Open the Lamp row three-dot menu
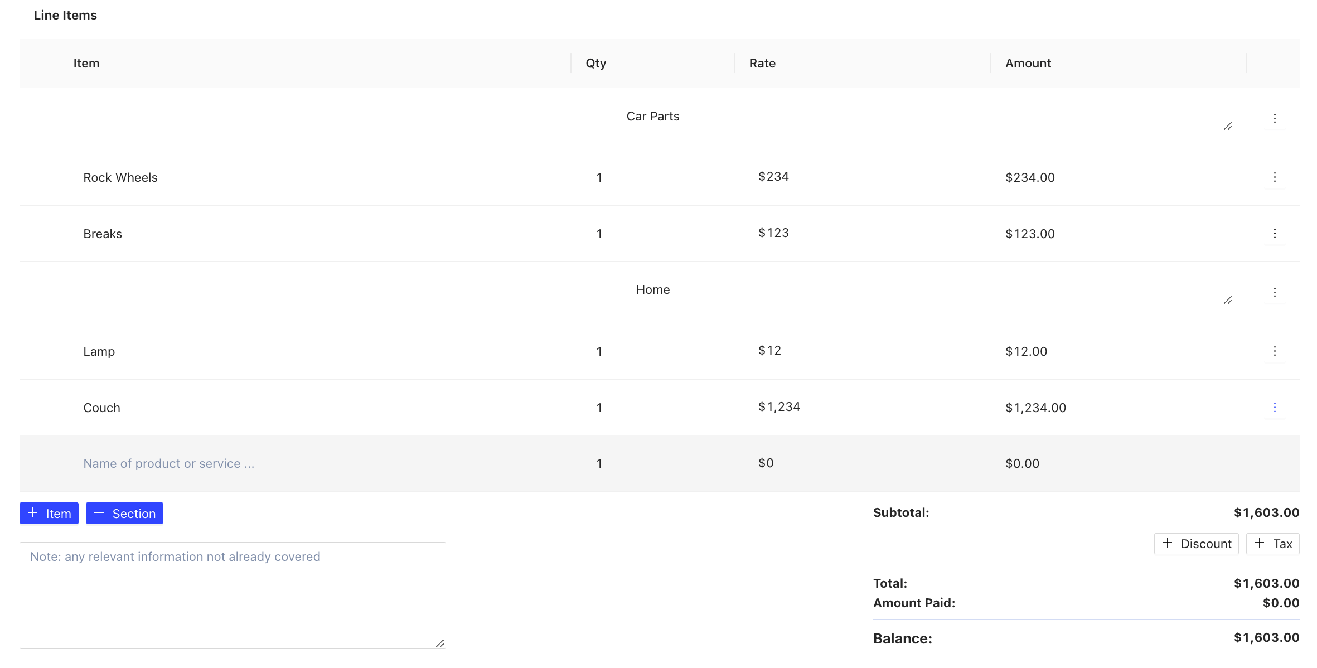 click(x=1274, y=351)
